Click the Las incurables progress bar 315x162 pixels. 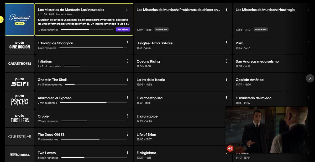coord(87,30)
